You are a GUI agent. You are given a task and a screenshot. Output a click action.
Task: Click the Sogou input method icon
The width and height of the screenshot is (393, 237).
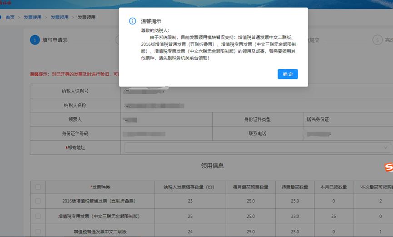[x=388, y=167]
